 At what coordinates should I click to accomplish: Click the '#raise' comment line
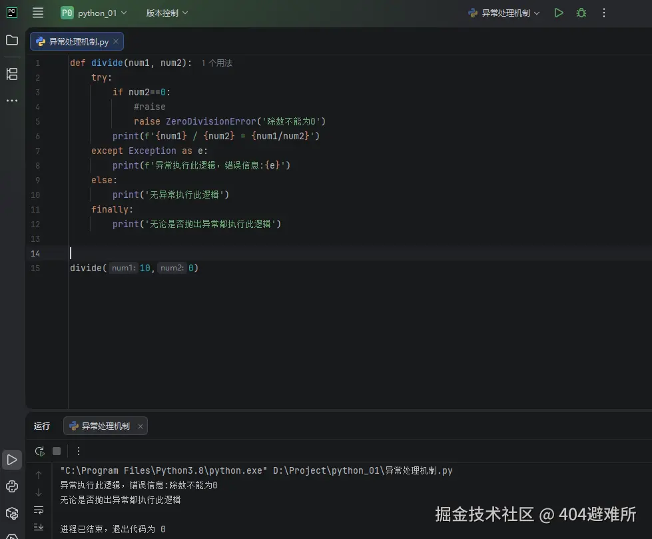pos(149,107)
